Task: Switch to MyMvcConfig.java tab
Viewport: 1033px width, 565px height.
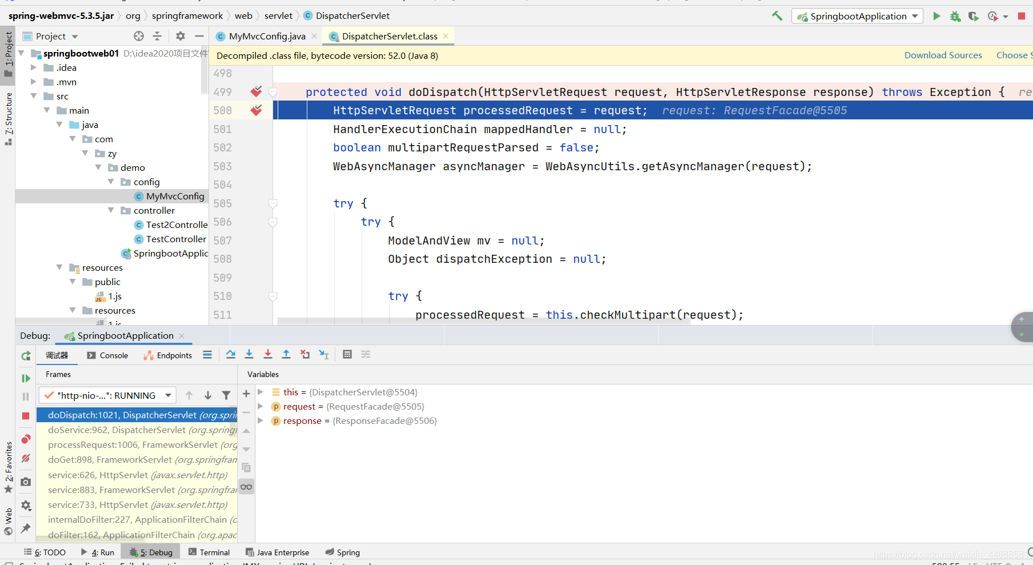Action: (x=267, y=36)
